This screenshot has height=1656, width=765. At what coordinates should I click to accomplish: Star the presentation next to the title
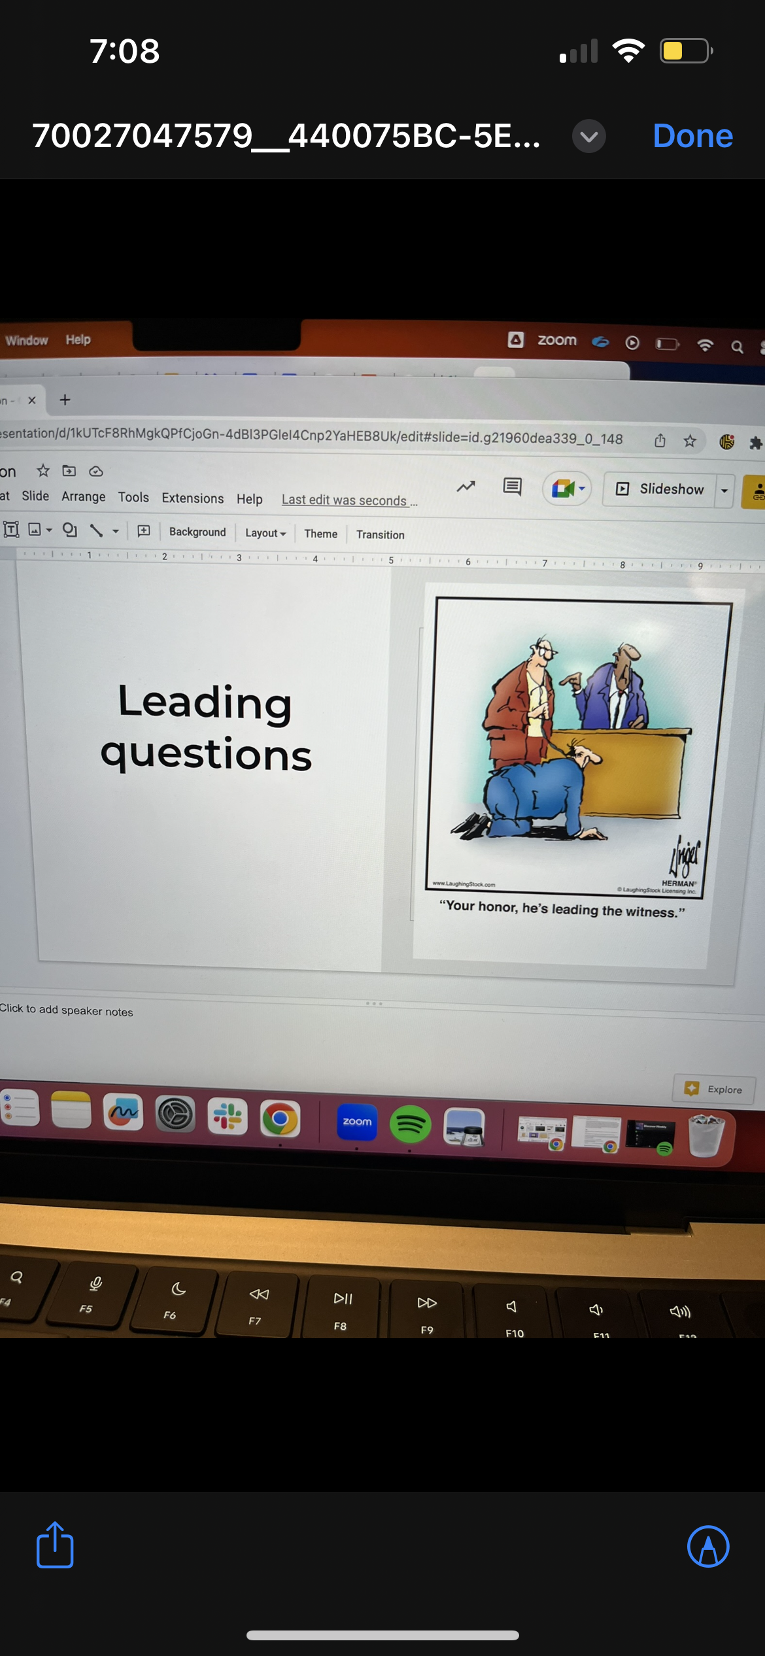(x=43, y=470)
